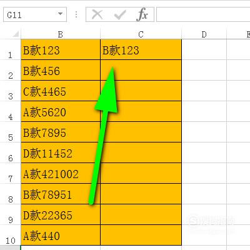Screen dimensions: 250x250
Task: Click the Name Box showing G11
Action: pos(35,14)
